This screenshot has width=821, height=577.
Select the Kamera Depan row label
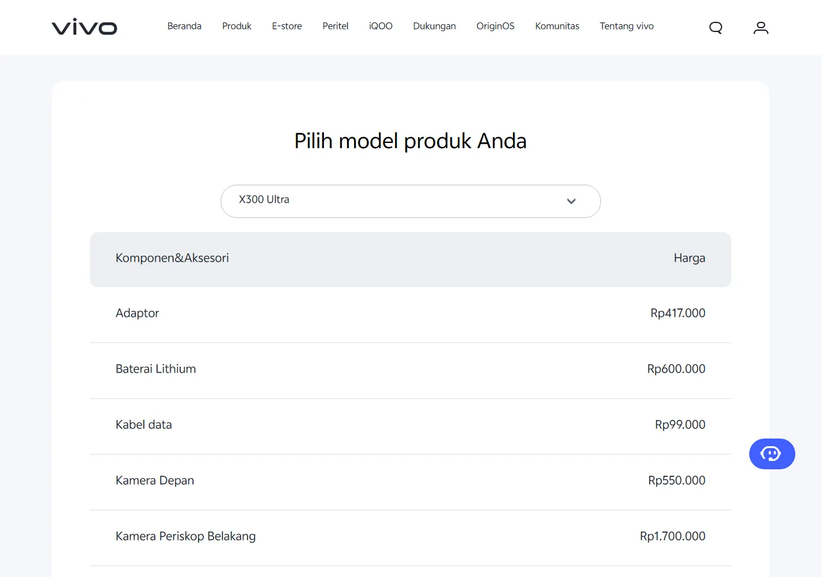[155, 481]
